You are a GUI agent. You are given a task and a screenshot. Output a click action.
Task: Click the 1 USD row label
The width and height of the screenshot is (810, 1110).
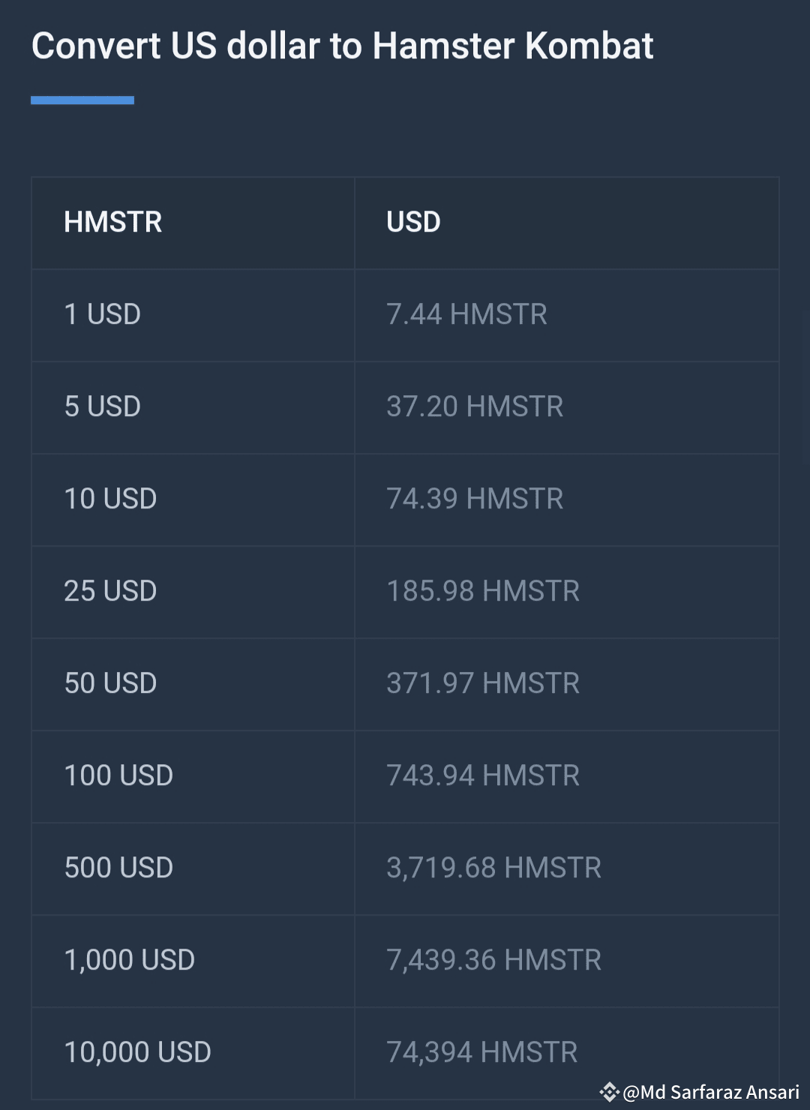tap(103, 314)
